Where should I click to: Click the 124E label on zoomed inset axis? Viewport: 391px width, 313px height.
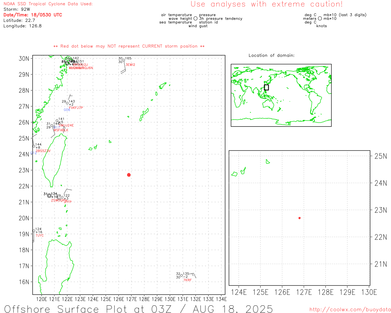(x=239, y=292)
